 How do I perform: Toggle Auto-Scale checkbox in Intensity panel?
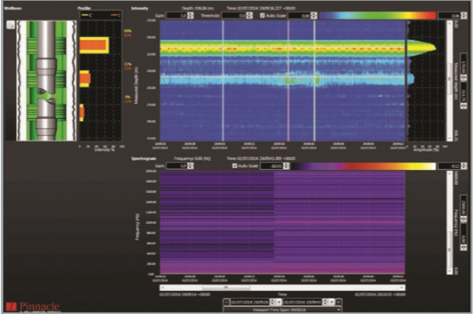point(262,15)
